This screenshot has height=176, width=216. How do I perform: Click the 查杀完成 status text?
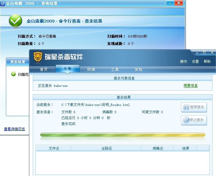pyautogui.click(x=68, y=124)
